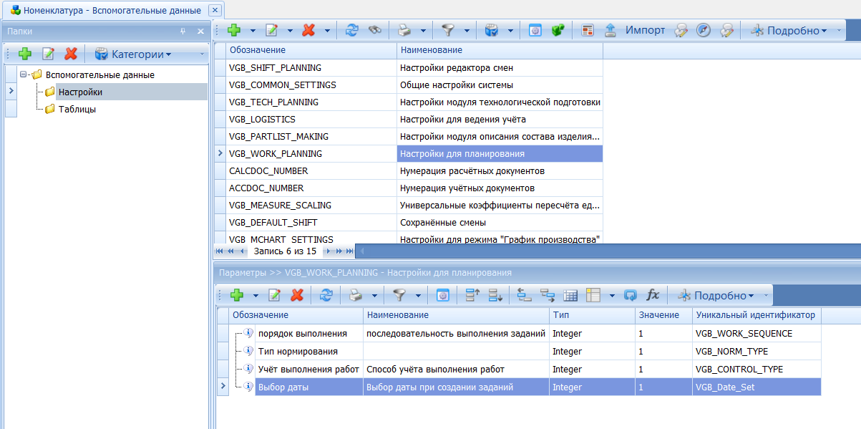Select the Таблицы folder in the tree
The width and height of the screenshot is (861, 429).
pyautogui.click(x=77, y=110)
